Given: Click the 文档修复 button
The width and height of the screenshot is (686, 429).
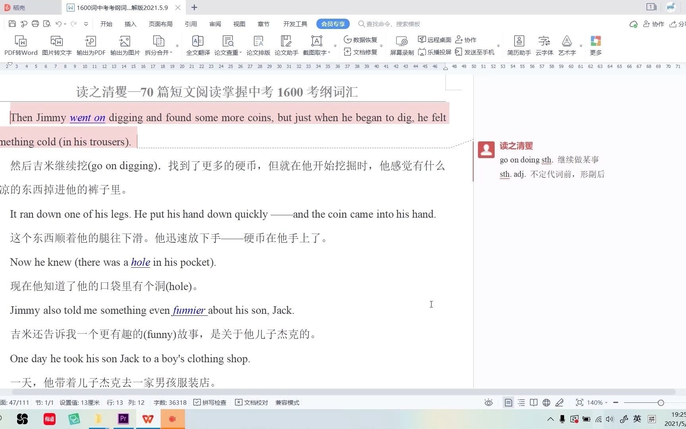Looking at the screenshot, I should click(x=360, y=52).
